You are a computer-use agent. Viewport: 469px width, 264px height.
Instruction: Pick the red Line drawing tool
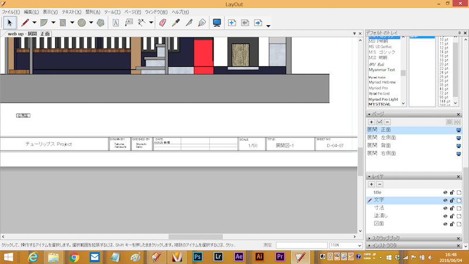pyautogui.click(x=25, y=23)
